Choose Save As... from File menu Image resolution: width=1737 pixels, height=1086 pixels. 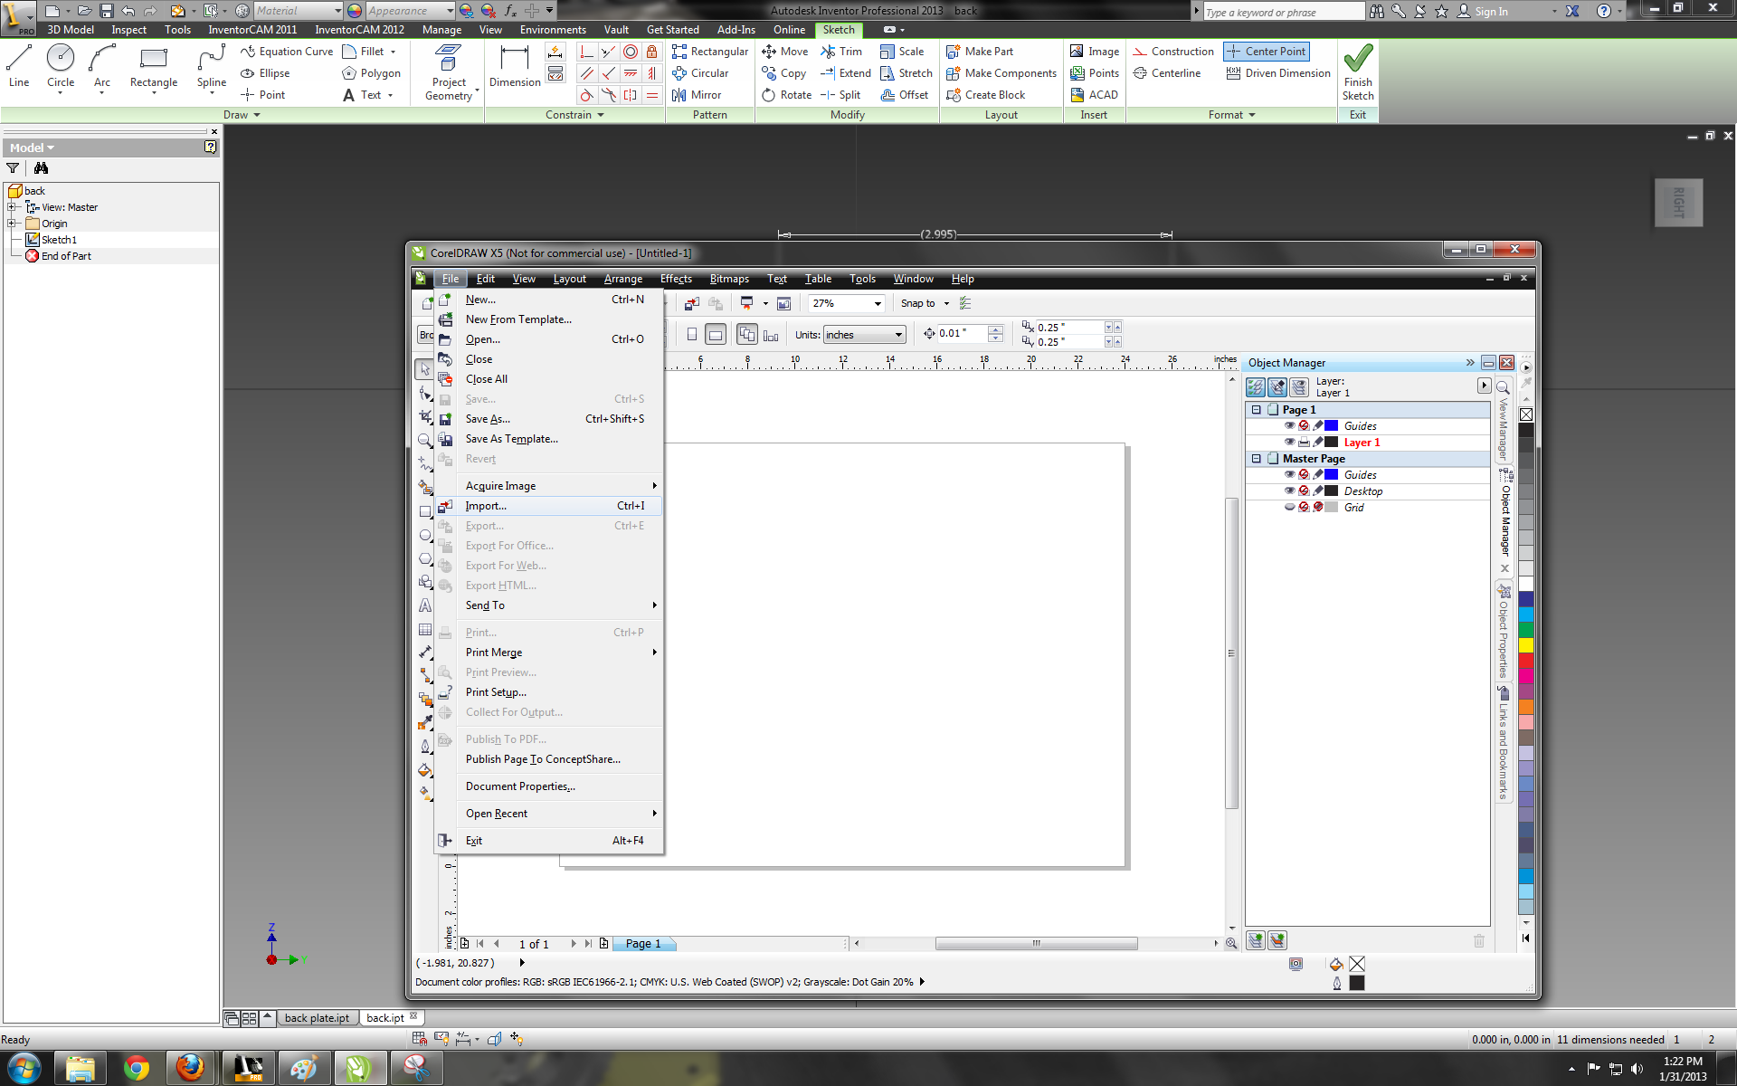click(548, 419)
